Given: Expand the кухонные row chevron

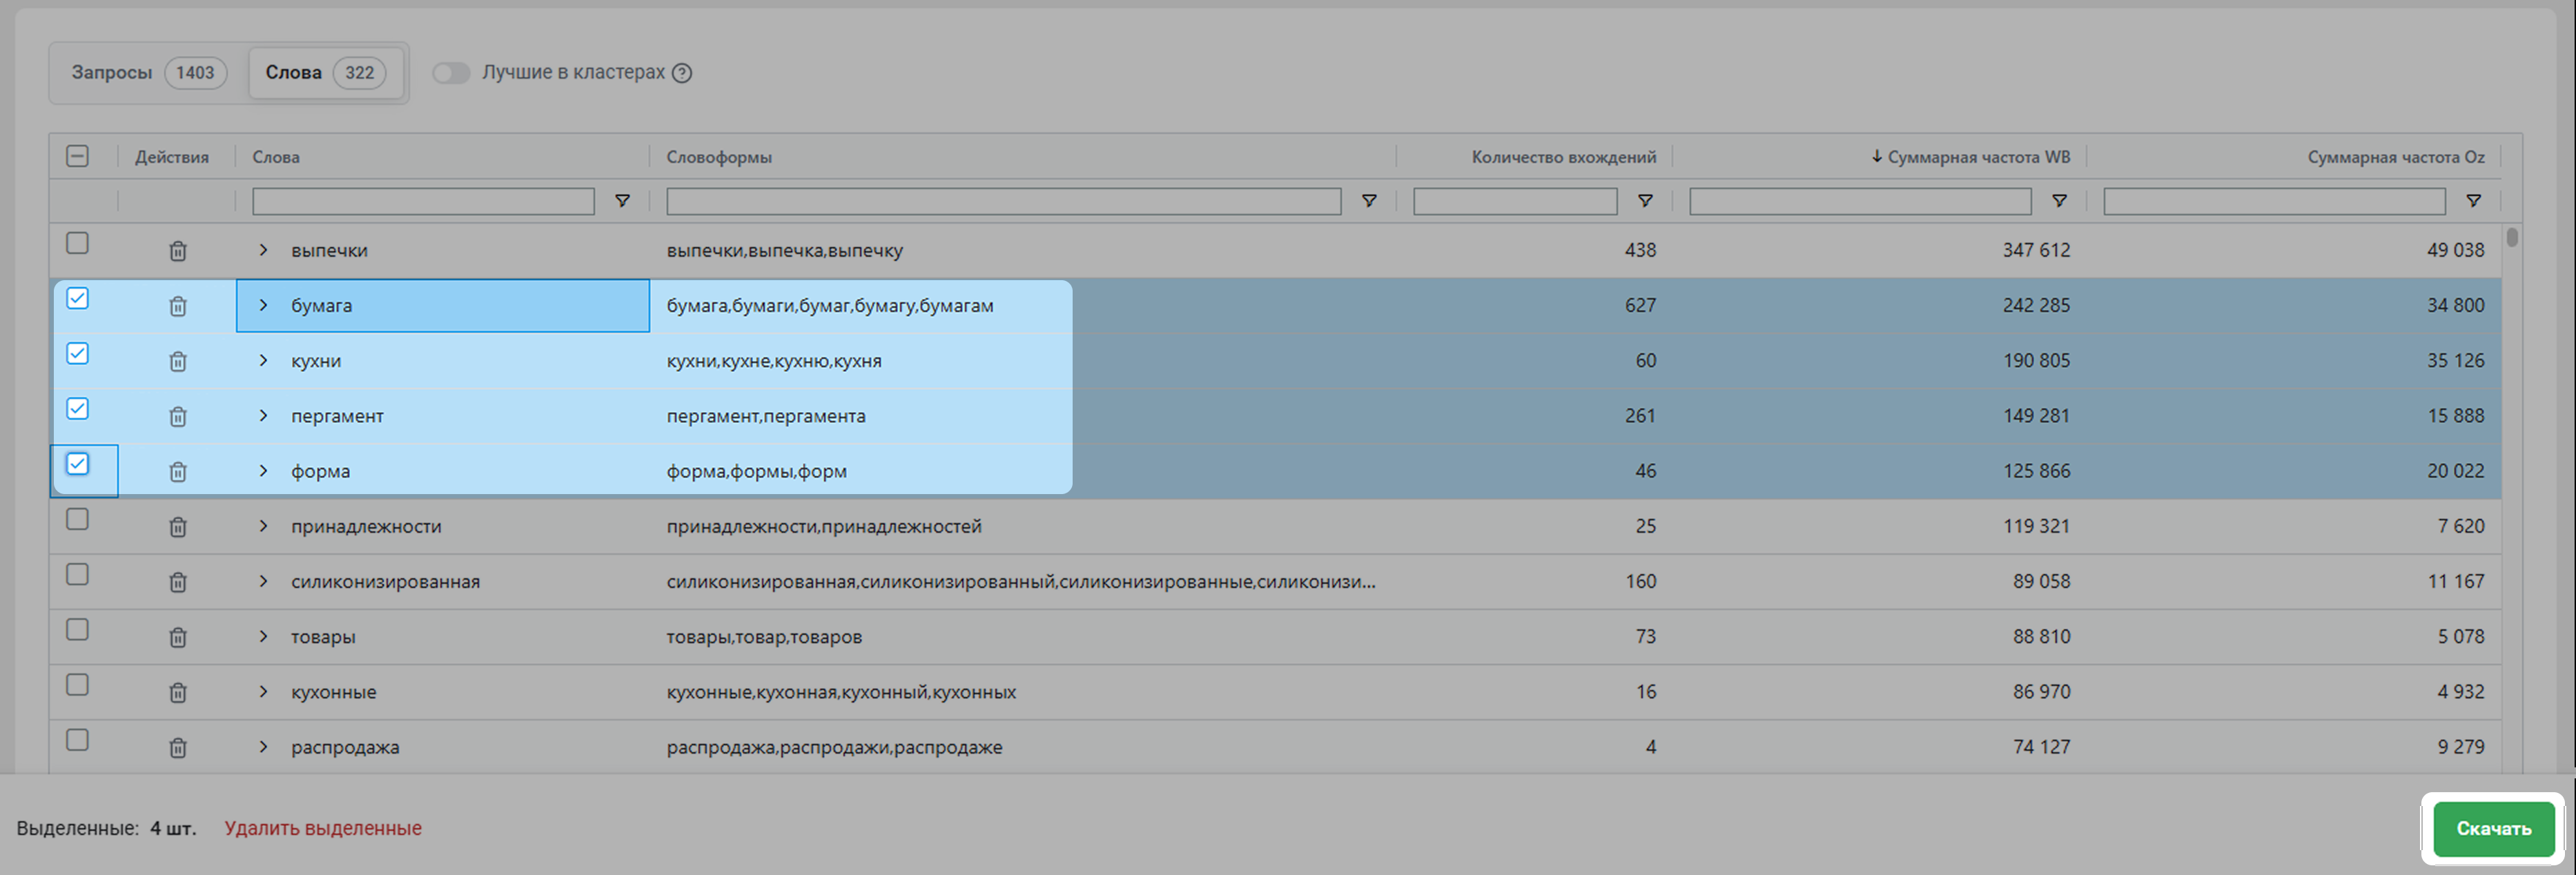Looking at the screenshot, I should pos(263,692).
